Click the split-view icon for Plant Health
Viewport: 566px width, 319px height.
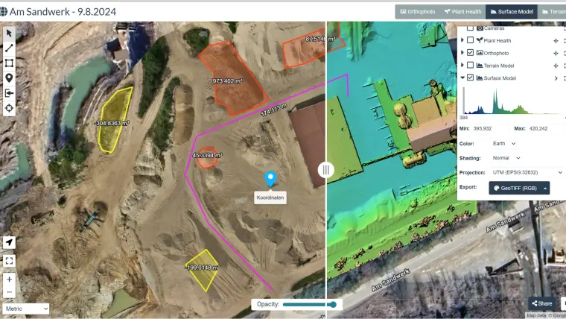(x=556, y=41)
